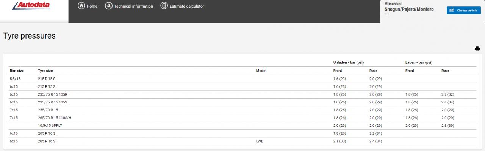Click the Model column header

tap(261, 71)
